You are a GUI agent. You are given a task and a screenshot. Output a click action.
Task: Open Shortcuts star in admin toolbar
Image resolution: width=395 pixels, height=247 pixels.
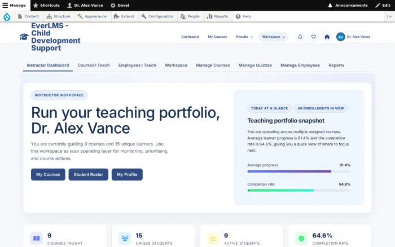[46, 5]
